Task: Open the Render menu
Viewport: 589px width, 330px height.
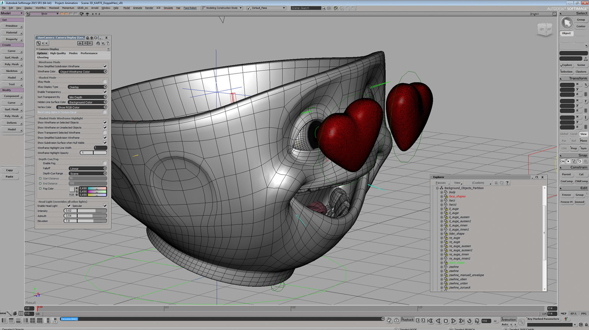Action: coord(149,8)
